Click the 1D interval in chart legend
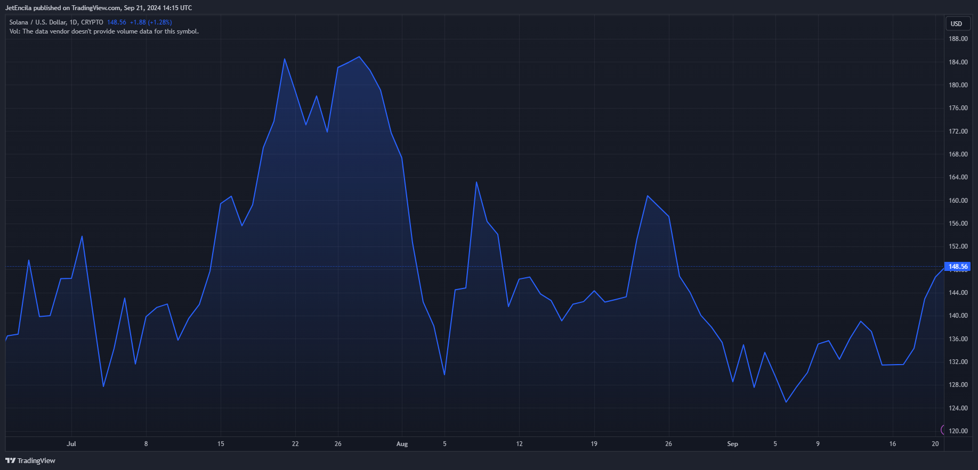This screenshot has width=978, height=470. pos(74,22)
